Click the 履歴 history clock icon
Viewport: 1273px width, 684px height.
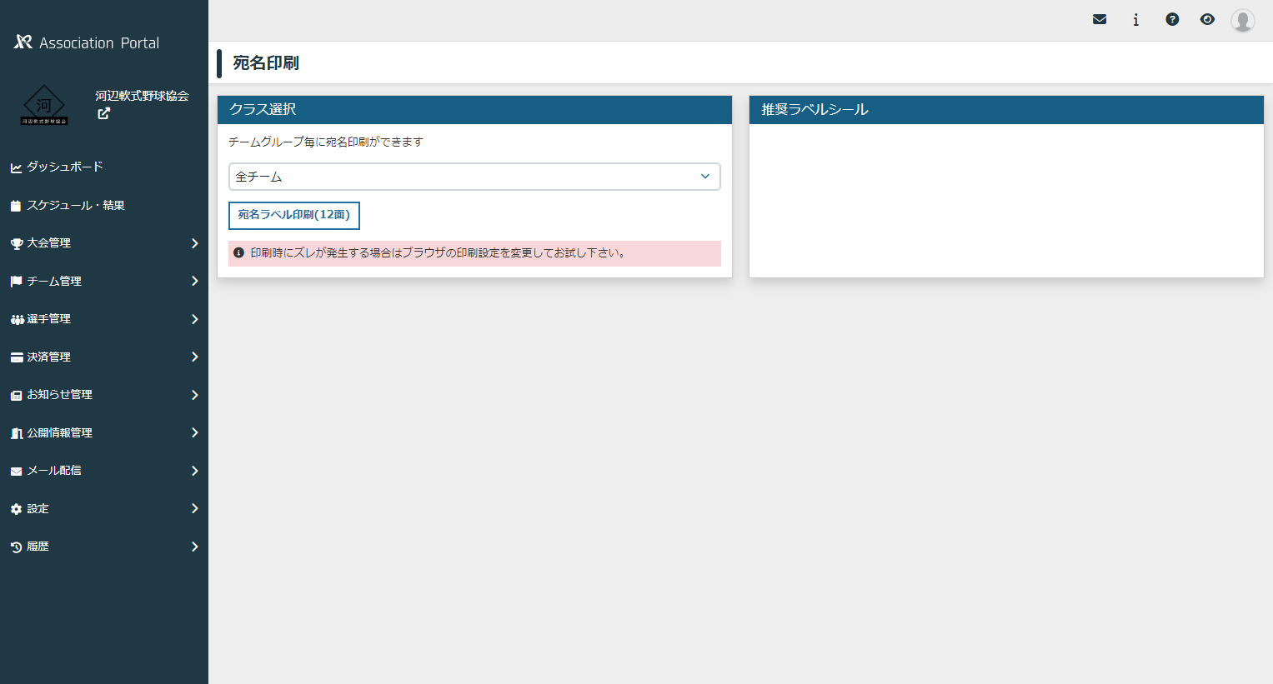pos(16,547)
